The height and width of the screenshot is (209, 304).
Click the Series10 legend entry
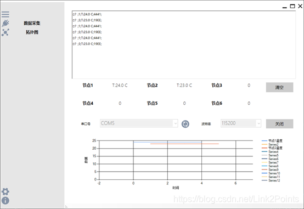click(x=271, y=173)
